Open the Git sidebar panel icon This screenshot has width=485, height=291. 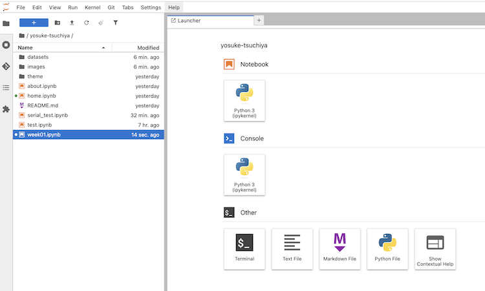tap(6, 66)
